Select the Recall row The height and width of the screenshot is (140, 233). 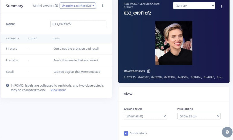pos(56,72)
